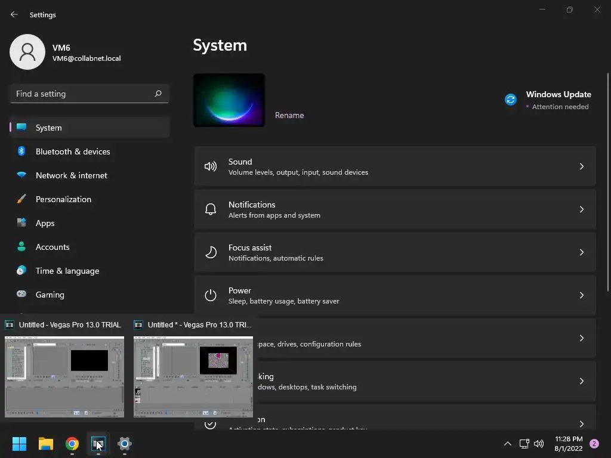The width and height of the screenshot is (611, 458).
Task: Click the settings page vertical scrollbar
Action: click(608, 182)
